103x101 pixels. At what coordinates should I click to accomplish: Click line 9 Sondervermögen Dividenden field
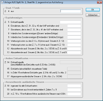[x=74, y=37]
